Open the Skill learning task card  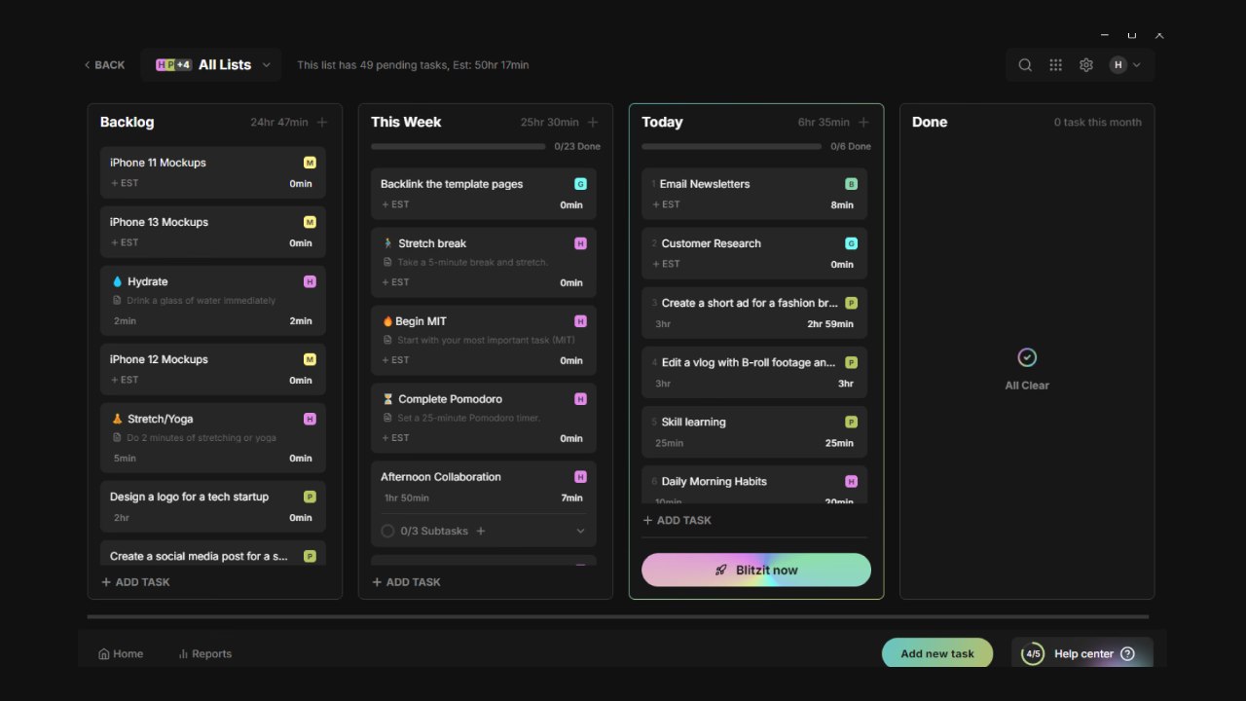[x=754, y=431]
